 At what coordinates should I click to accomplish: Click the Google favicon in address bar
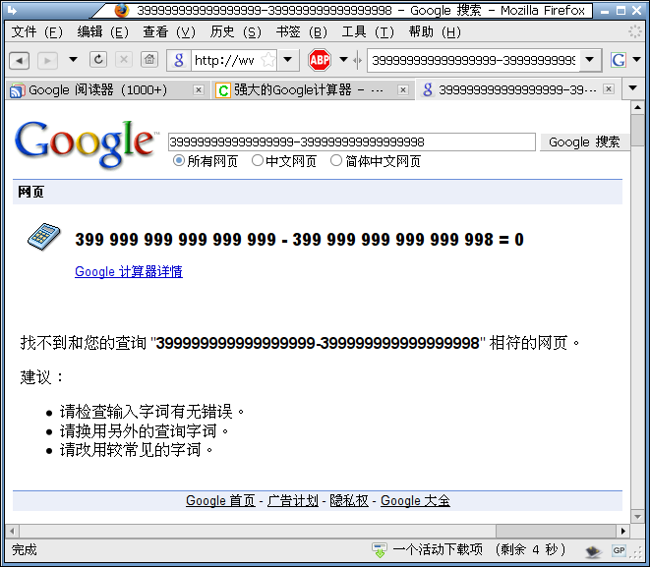click(x=179, y=61)
